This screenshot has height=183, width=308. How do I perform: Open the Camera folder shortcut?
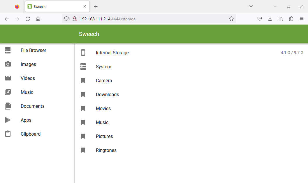(191, 80)
